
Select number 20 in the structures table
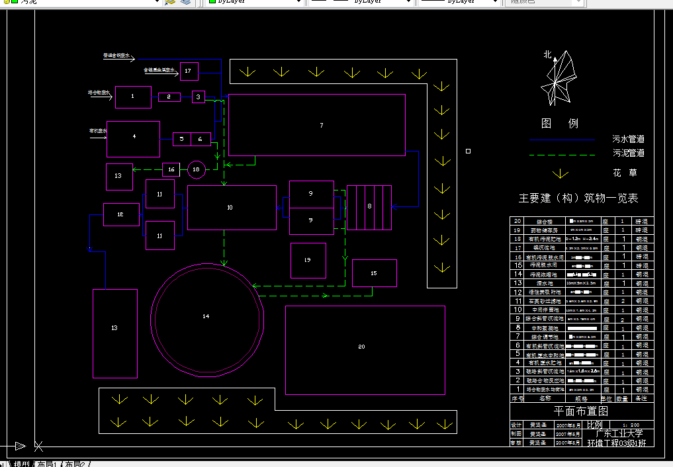pyautogui.click(x=517, y=222)
